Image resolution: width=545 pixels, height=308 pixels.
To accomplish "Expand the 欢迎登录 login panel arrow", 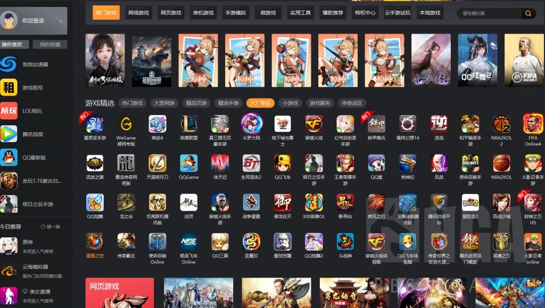I will (x=61, y=21).
